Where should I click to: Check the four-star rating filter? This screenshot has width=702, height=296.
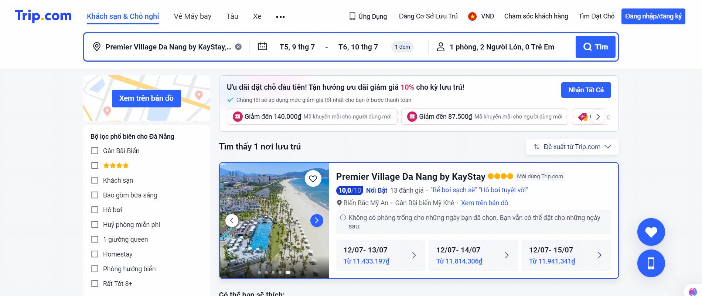pos(95,166)
